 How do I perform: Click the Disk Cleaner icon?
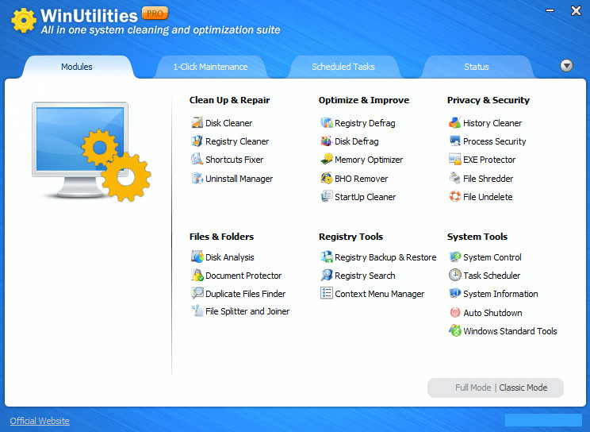pyautogui.click(x=197, y=122)
